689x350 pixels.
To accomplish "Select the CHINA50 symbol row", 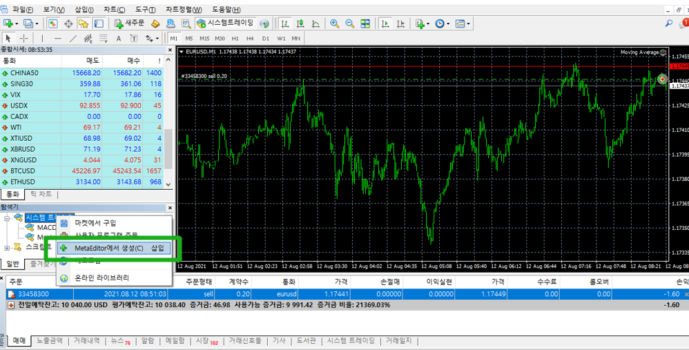I will (x=81, y=73).
